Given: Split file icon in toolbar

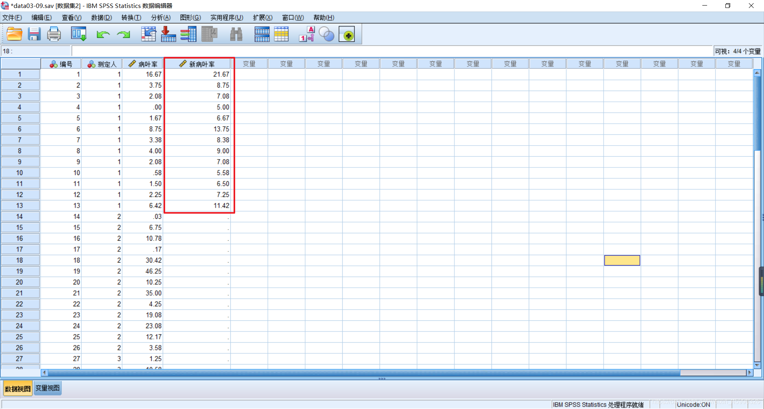Looking at the screenshot, I should click(262, 34).
